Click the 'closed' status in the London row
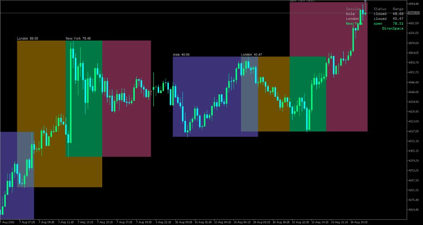423x225 pixels. [380, 19]
